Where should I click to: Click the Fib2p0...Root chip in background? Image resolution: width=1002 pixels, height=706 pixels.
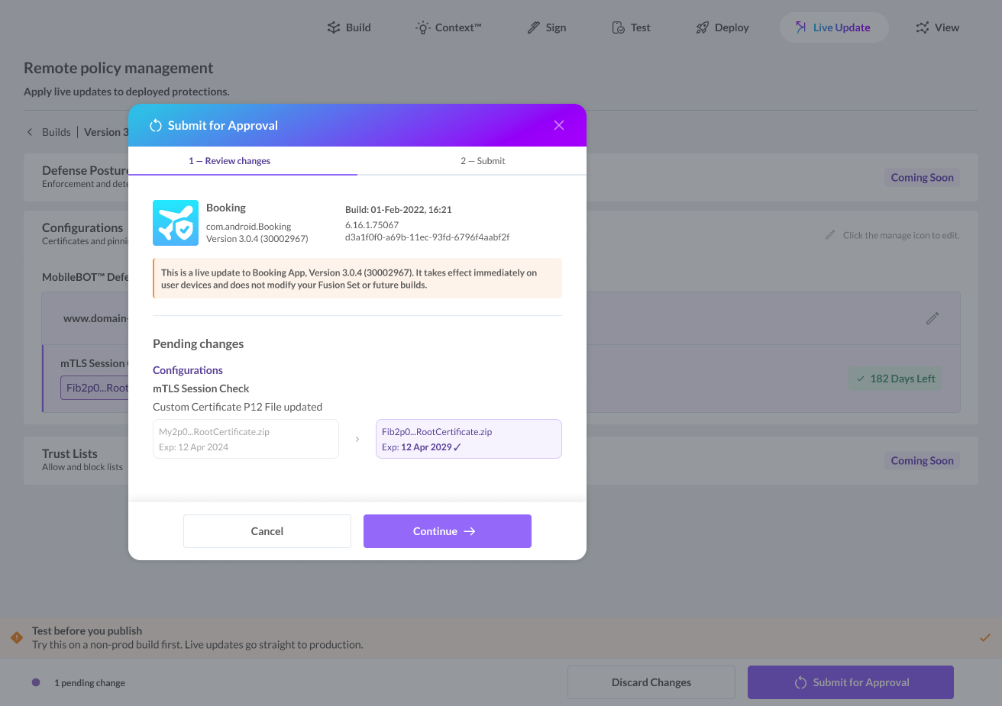pyautogui.click(x=95, y=388)
